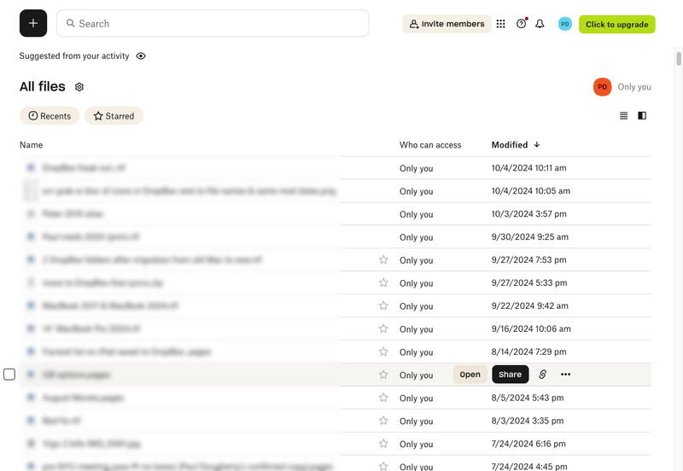Screen dimensions: 683x471
Task: Copy link for the highlighted file
Action: pos(542,375)
